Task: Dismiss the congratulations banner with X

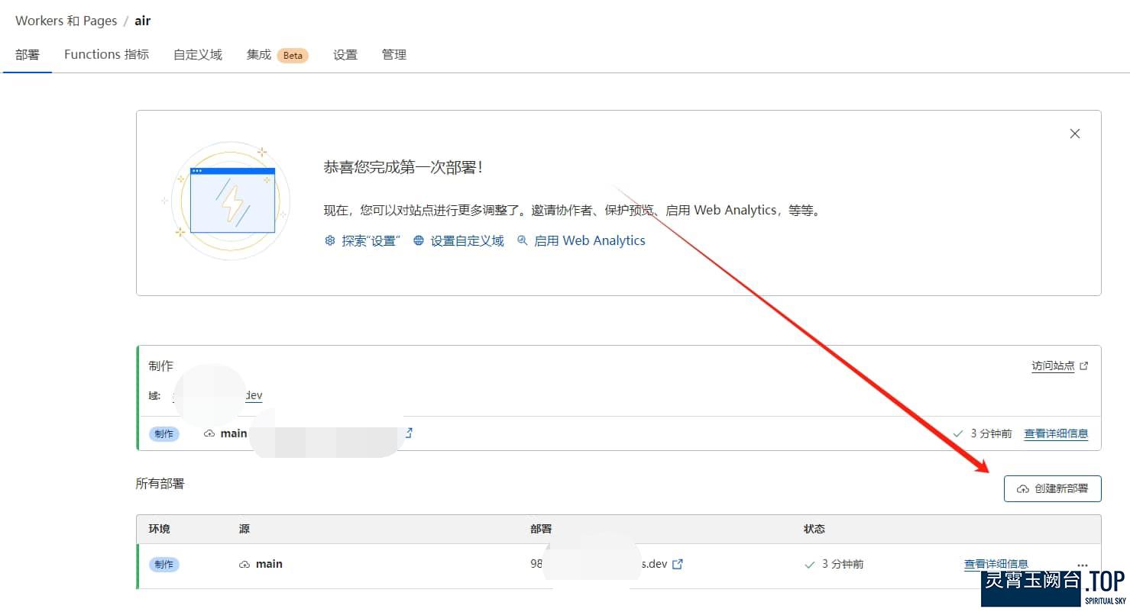Action: [x=1074, y=134]
